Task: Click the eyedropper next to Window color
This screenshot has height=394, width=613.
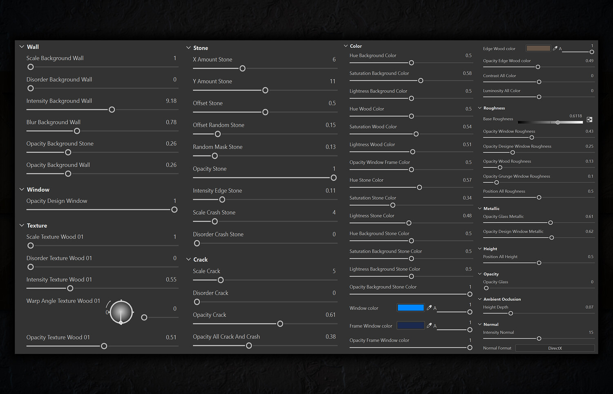Action: point(429,308)
